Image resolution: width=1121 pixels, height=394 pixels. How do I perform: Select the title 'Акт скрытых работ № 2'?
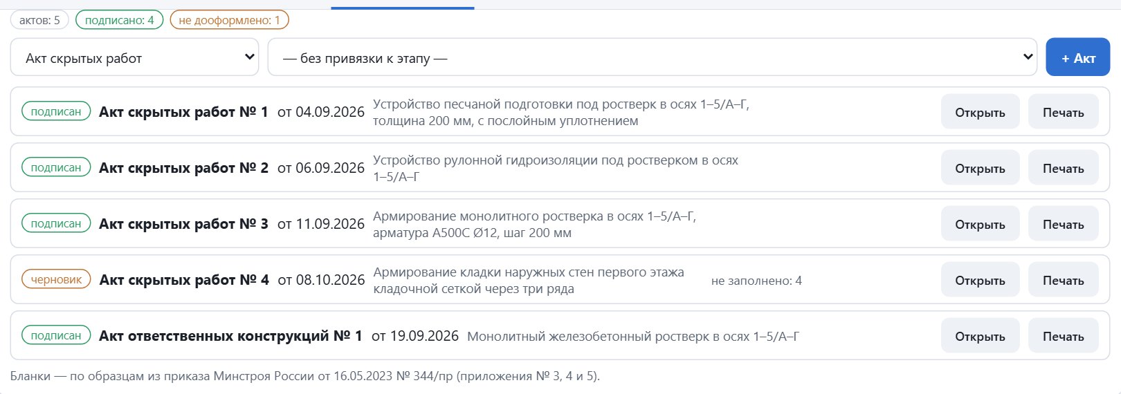click(x=183, y=168)
